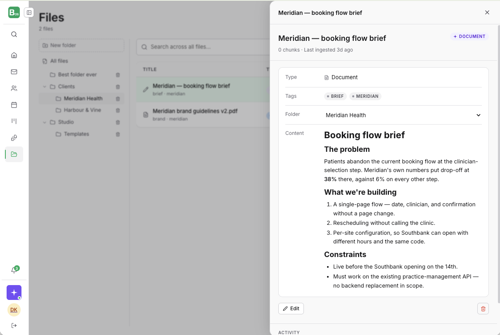Open the Folder dropdown showing Meridian Health
This screenshot has width=500, height=335.
(x=403, y=115)
